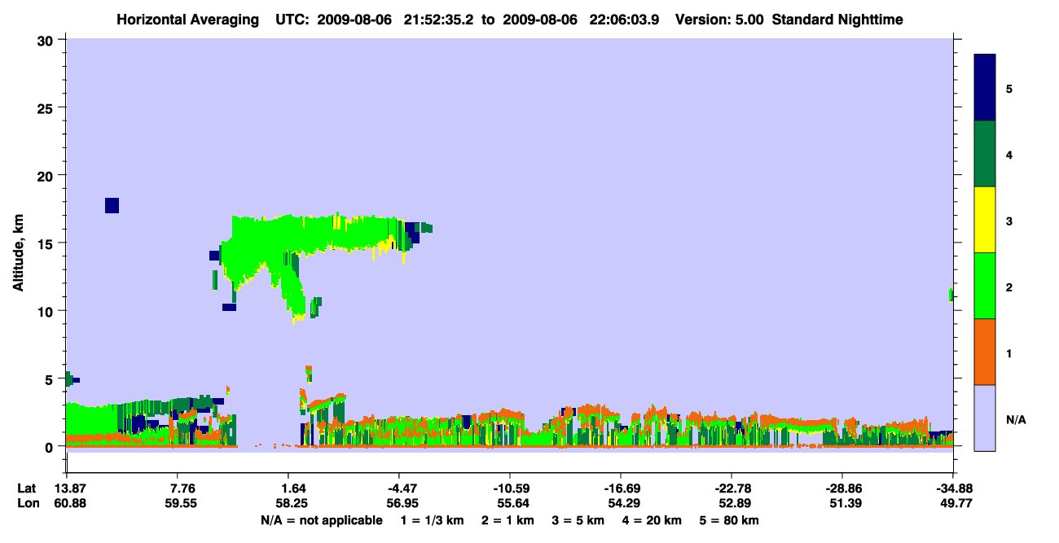Click the legend entry '1 = 1/3 km'
1059x543 pixels.
tap(433, 520)
